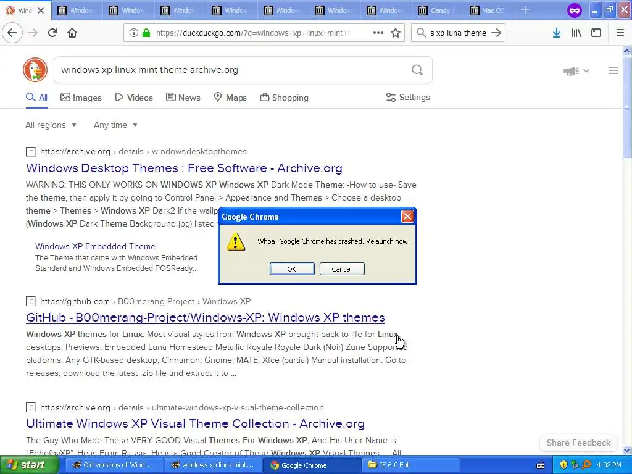The width and height of the screenshot is (632, 474).
Task: Click the yellow security shield tray icon
Action: click(x=563, y=465)
